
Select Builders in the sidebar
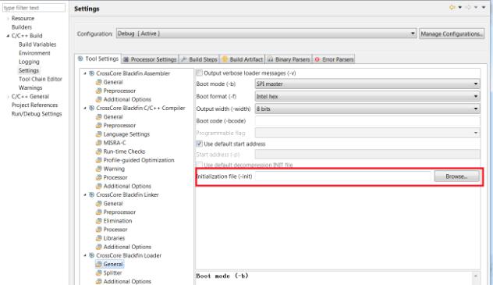21,27
